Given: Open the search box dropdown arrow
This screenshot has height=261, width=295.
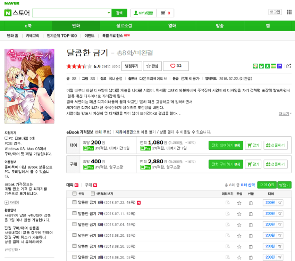Looking at the screenshot, I should [108, 13].
